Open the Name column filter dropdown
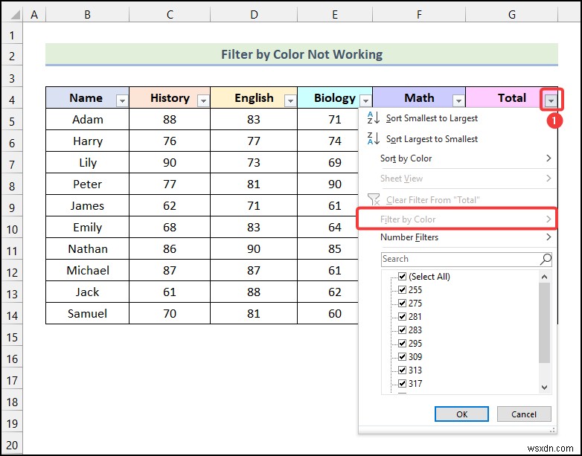Screen dimensions: 582x456 [122, 100]
